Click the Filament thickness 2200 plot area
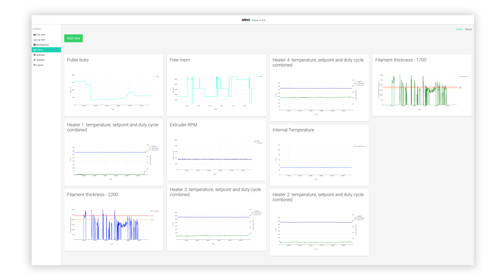Image resolution: width=499 pixels, height=280 pixels. click(x=111, y=225)
